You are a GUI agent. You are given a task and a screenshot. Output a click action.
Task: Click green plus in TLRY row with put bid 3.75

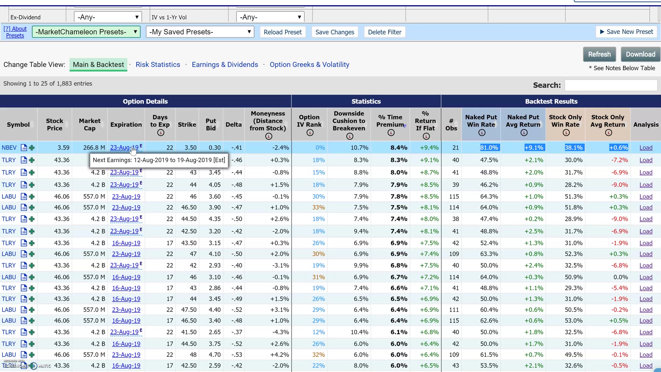32,344
